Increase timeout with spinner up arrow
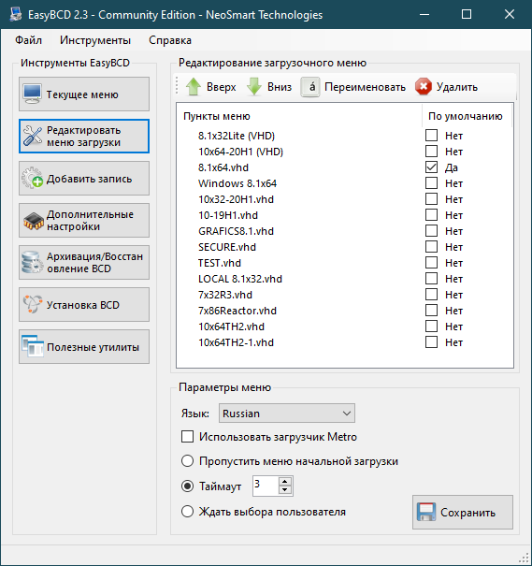Screen dimensions: 532x566 (x=285, y=482)
